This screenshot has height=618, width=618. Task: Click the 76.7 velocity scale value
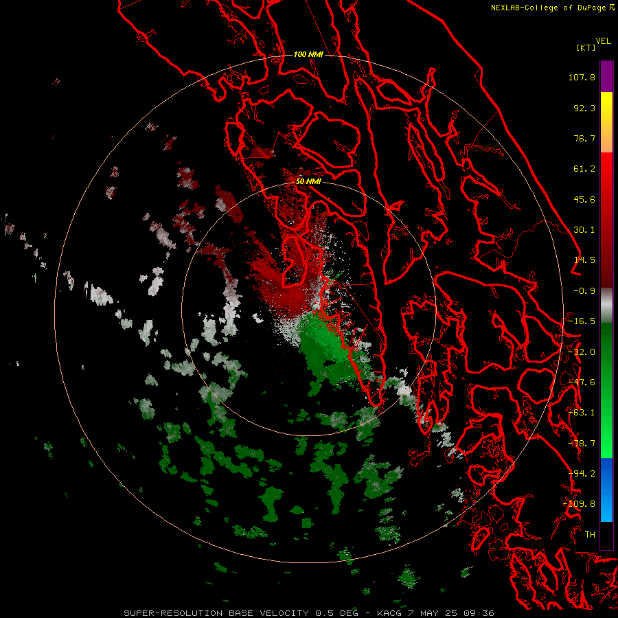[x=584, y=138]
